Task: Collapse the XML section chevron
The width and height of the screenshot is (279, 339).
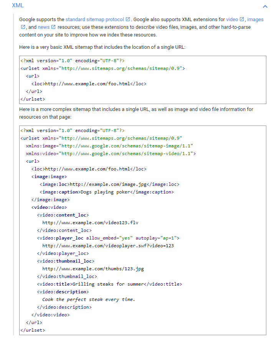Action: point(265,7)
